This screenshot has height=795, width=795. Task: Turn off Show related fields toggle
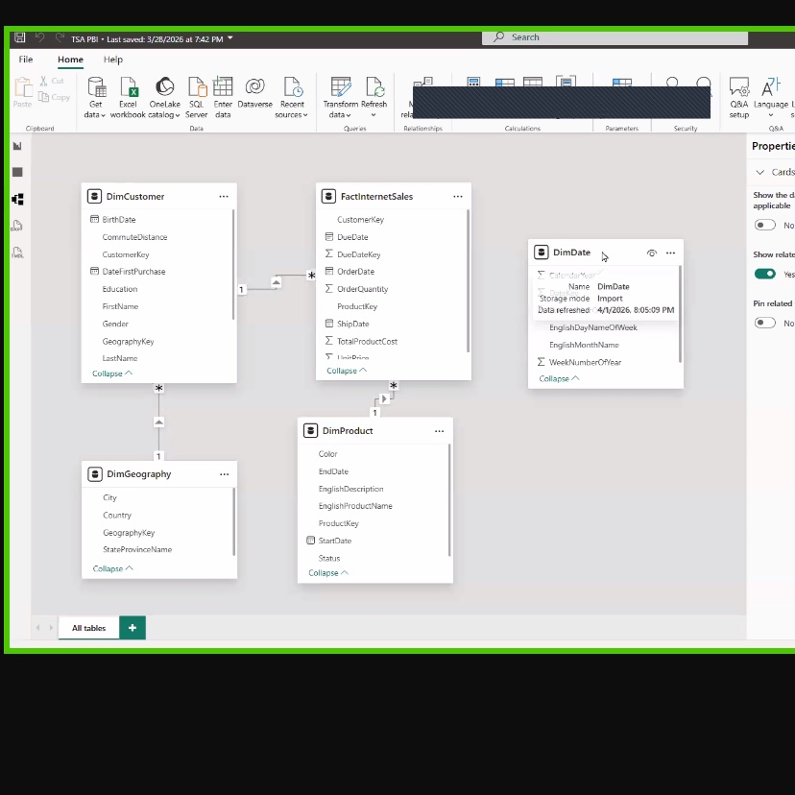(764, 274)
